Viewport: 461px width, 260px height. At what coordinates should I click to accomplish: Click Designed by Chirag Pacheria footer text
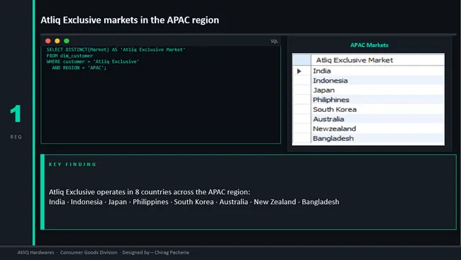point(155,252)
